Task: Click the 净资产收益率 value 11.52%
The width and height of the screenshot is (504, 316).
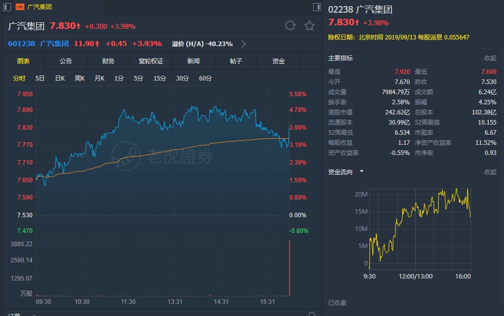Action: pos(486,142)
